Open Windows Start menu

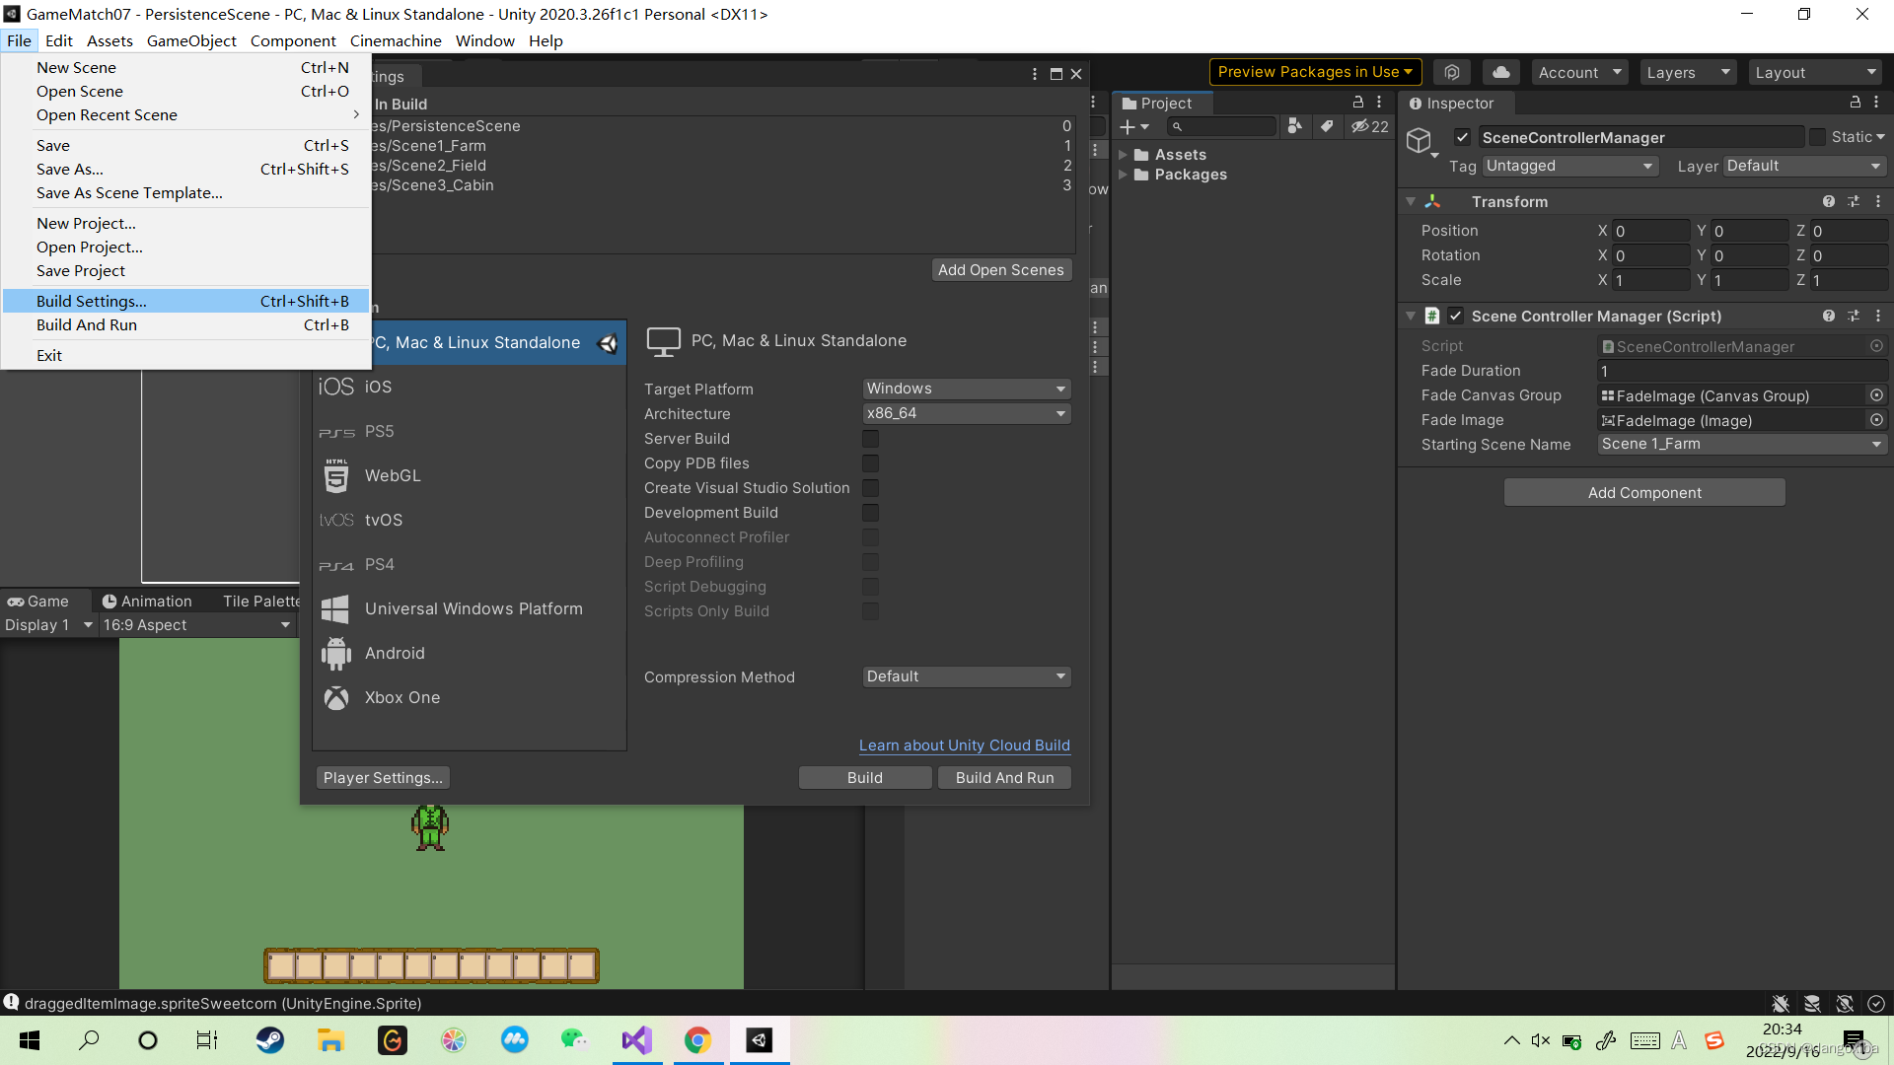[x=30, y=1040]
